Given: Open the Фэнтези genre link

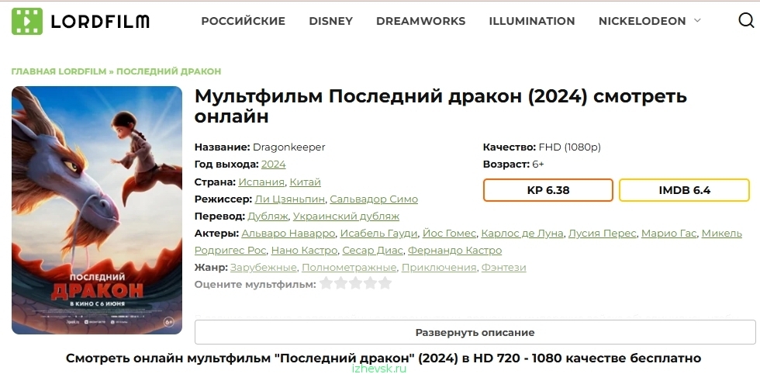Looking at the screenshot, I should 503,267.
